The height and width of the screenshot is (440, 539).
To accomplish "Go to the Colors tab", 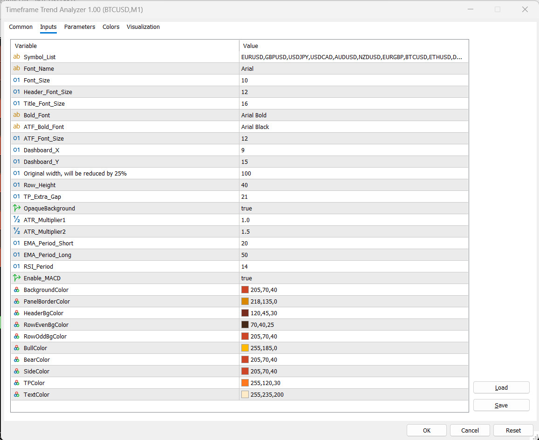I will click(111, 27).
